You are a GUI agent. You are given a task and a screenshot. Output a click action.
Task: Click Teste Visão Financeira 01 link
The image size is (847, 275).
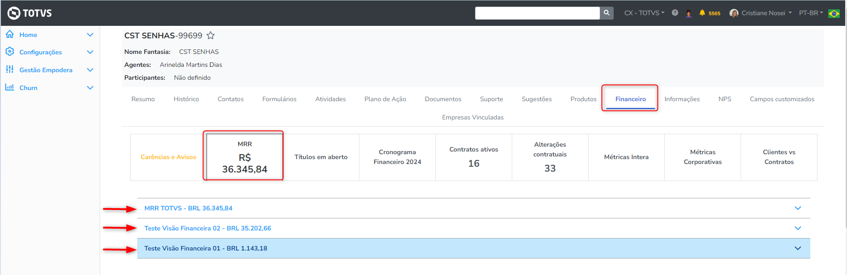tap(206, 248)
